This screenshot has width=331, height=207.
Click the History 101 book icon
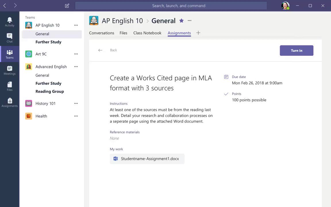click(x=29, y=103)
